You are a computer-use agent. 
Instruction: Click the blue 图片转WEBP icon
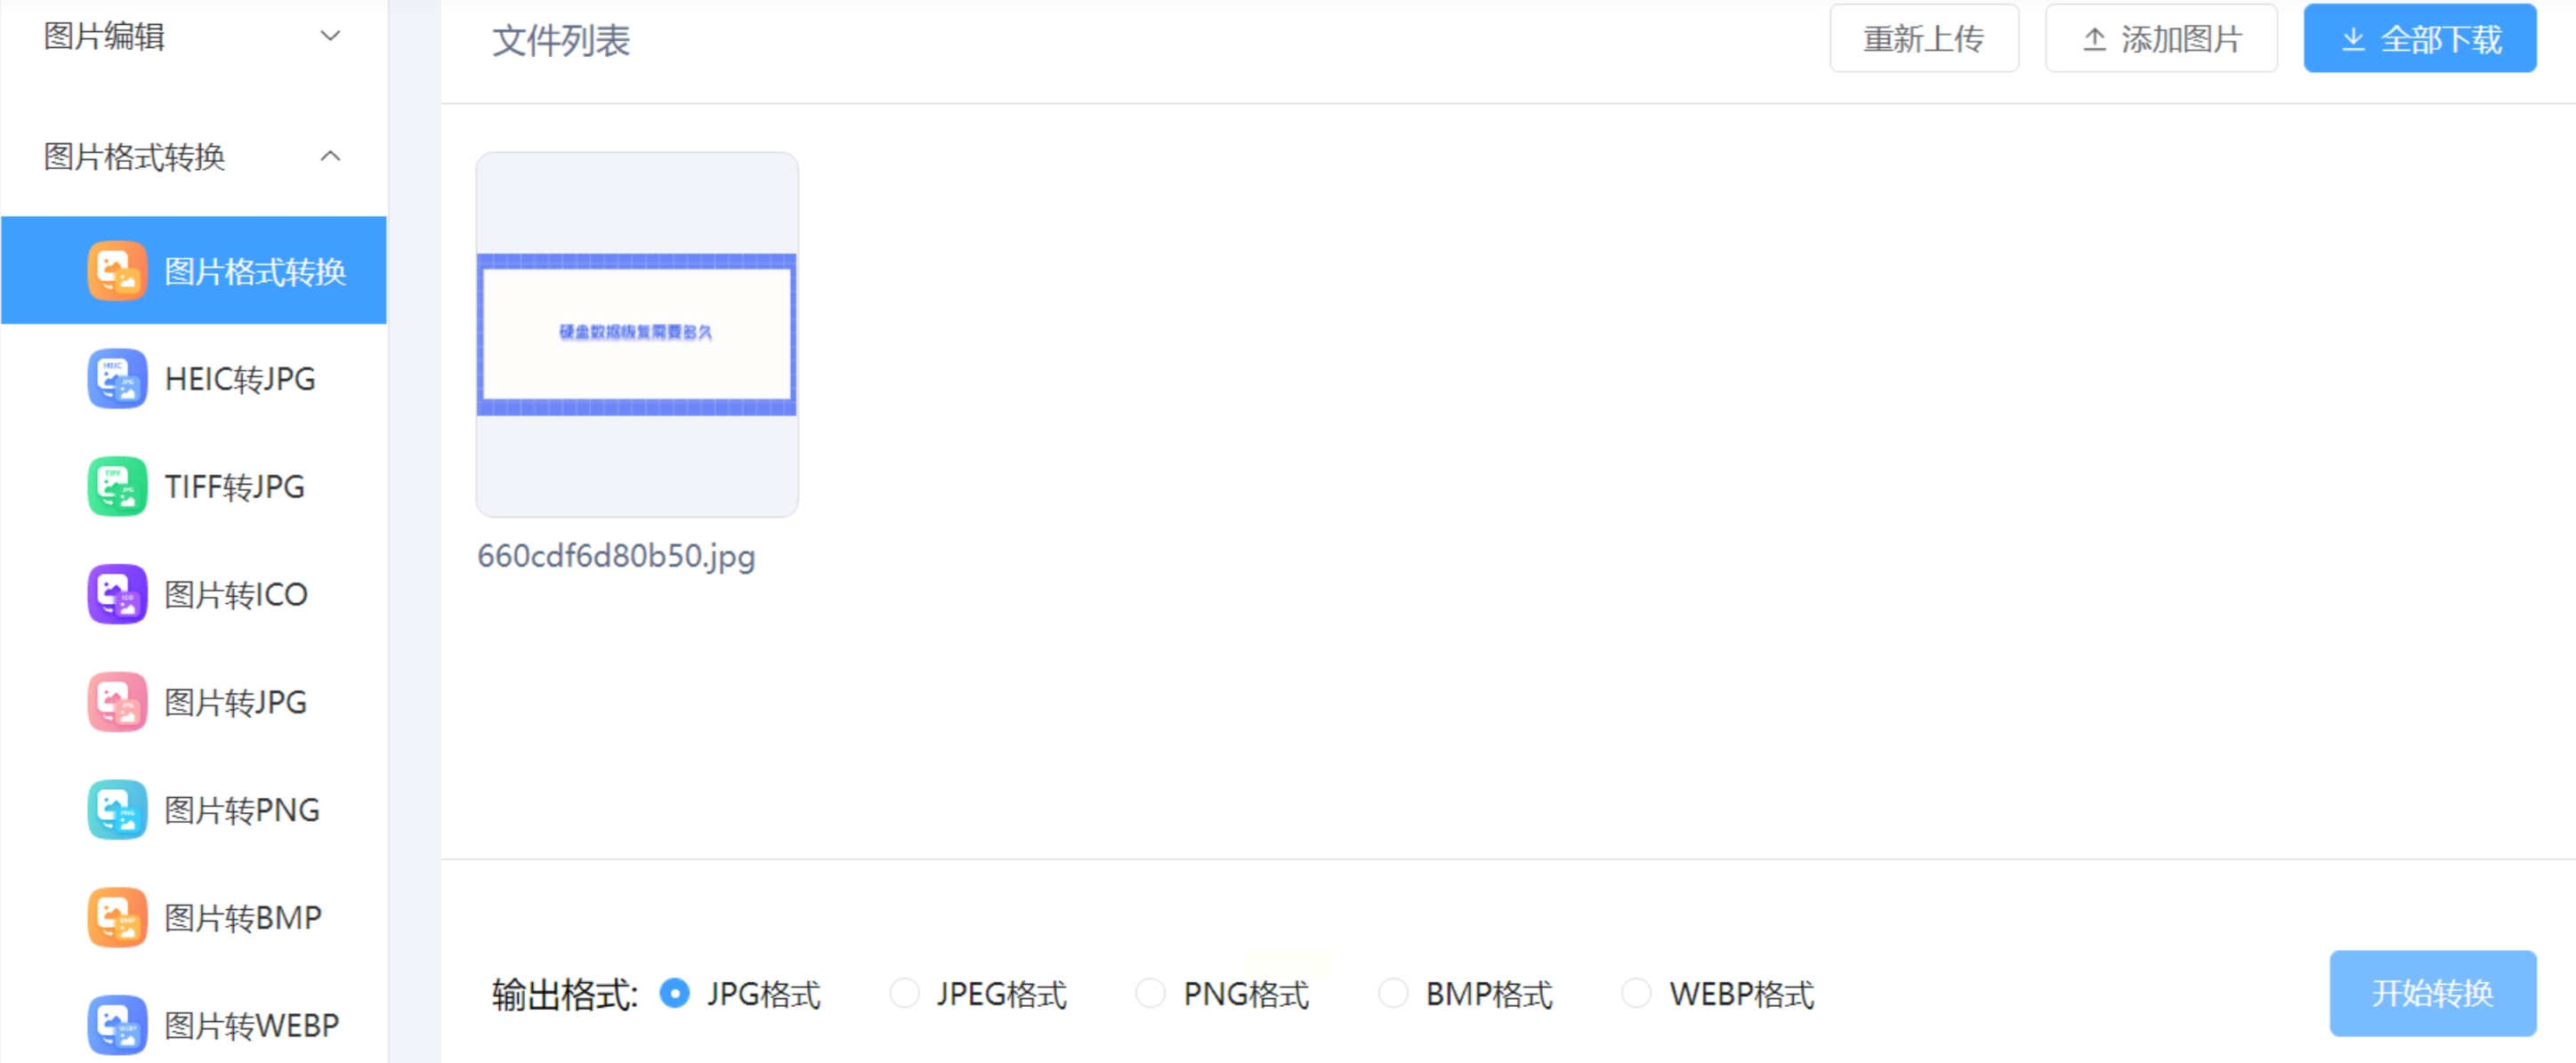click(x=117, y=1024)
